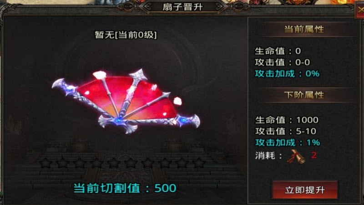Click the red cost number 2
Viewport: 364px width, 205px height.
[x=314, y=155]
